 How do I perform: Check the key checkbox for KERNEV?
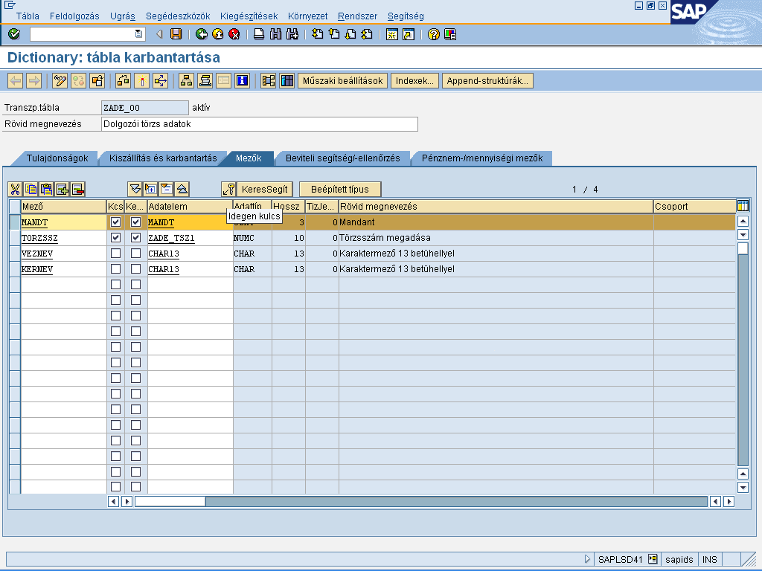pyautogui.click(x=115, y=269)
